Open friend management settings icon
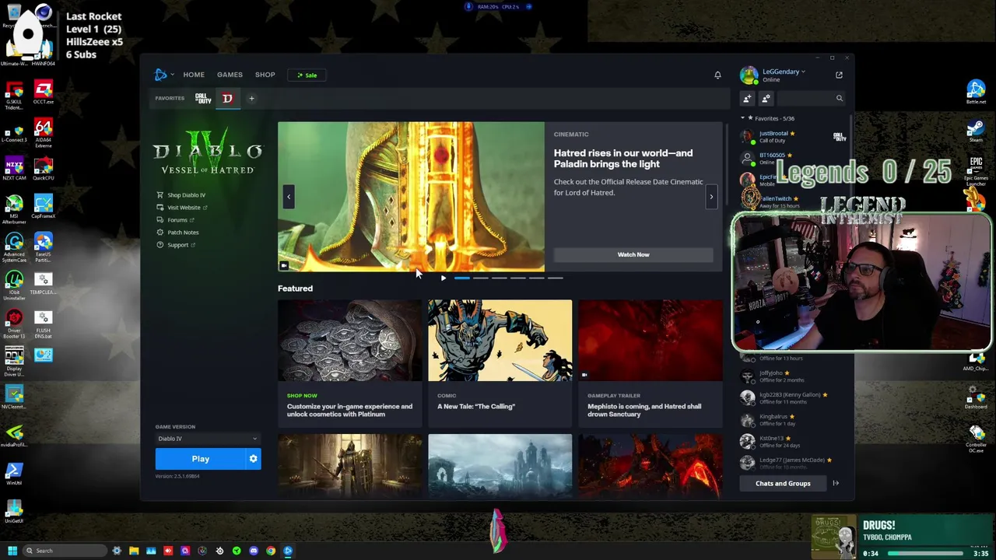The image size is (996, 560). (x=766, y=98)
